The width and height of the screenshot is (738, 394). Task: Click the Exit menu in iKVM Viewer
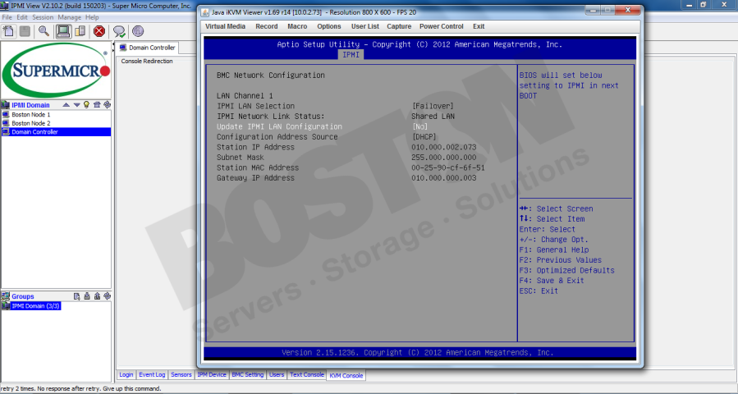click(x=479, y=26)
